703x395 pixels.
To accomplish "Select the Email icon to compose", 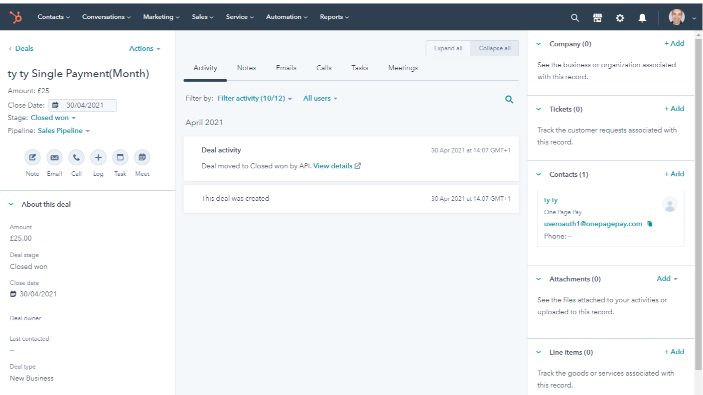I will click(54, 157).
